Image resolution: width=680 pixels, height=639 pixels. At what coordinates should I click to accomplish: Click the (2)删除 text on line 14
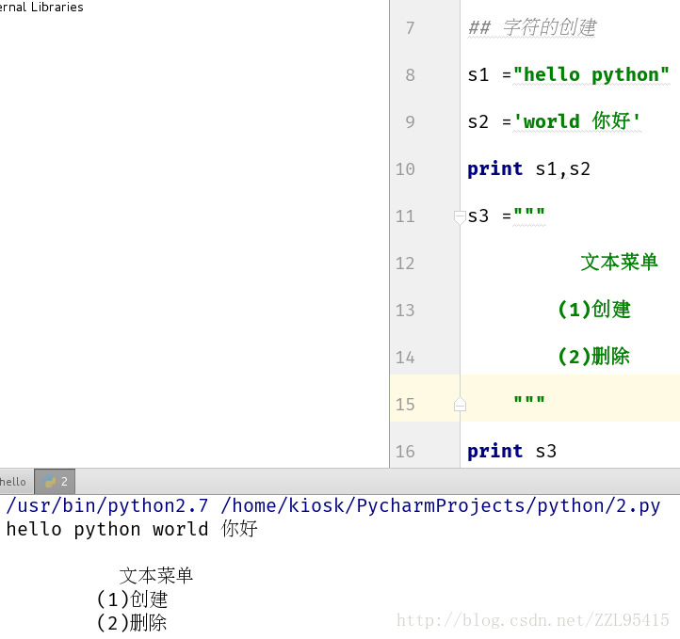[x=593, y=356]
